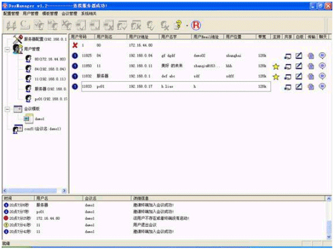Open the 会议管理 menu

click(x=69, y=13)
